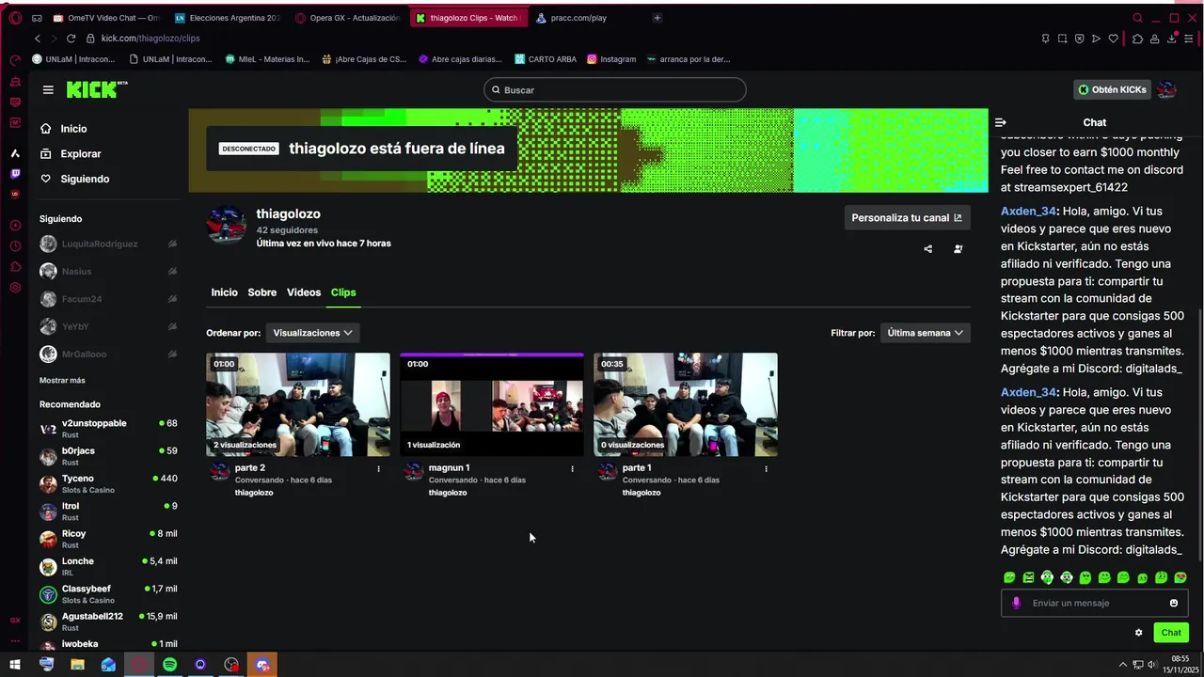Open a new browser tab
This screenshot has height=677, width=1204.
(657, 18)
